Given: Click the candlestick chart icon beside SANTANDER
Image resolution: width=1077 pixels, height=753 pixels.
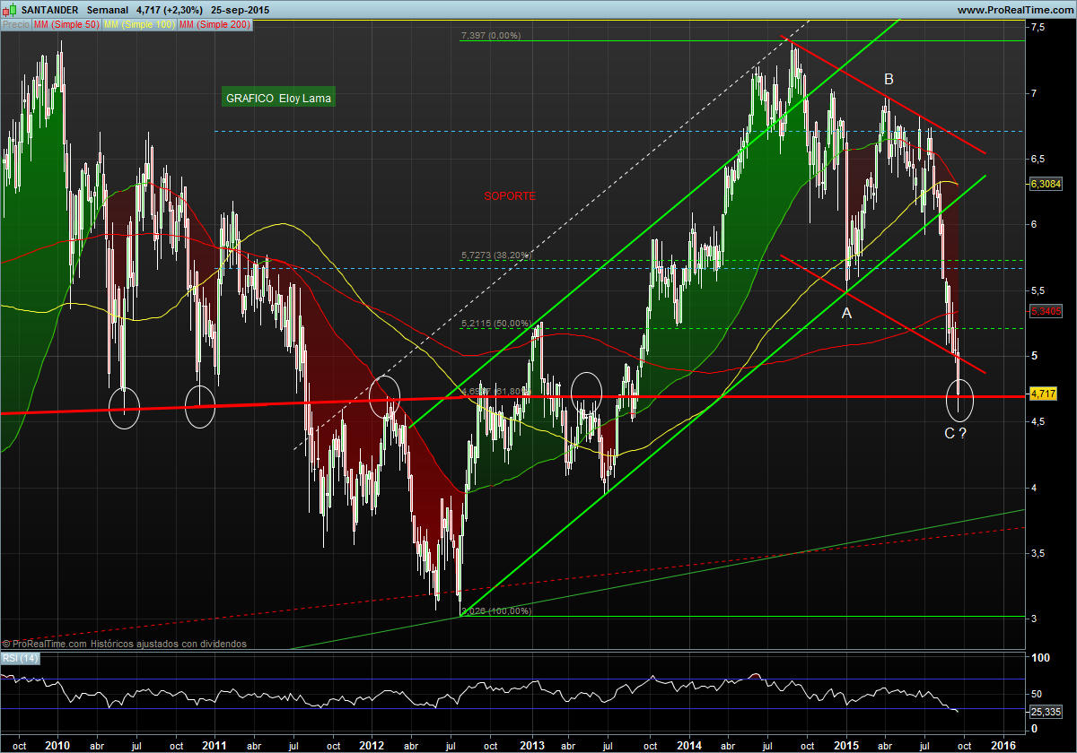Looking at the screenshot, I should [x=9, y=9].
